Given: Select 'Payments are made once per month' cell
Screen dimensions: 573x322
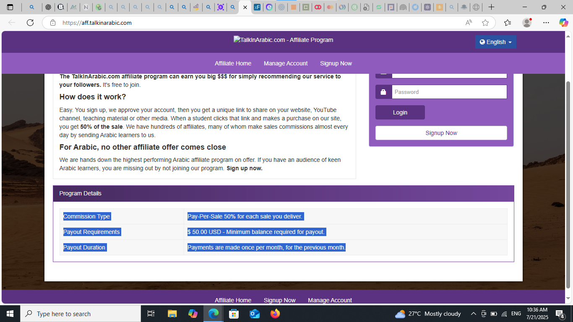Looking at the screenshot, I should tap(346, 247).
